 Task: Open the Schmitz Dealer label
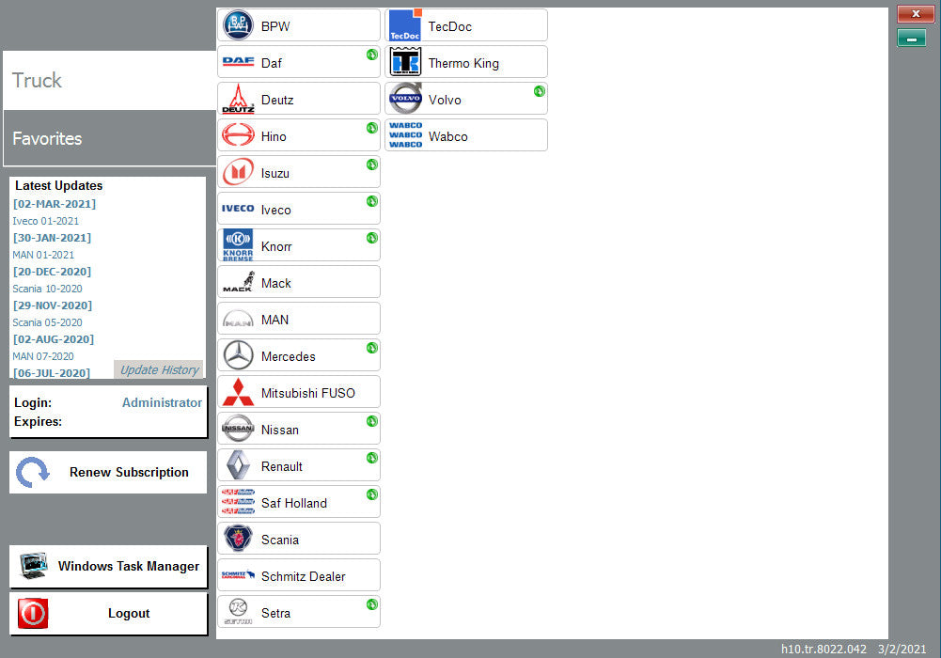303,576
